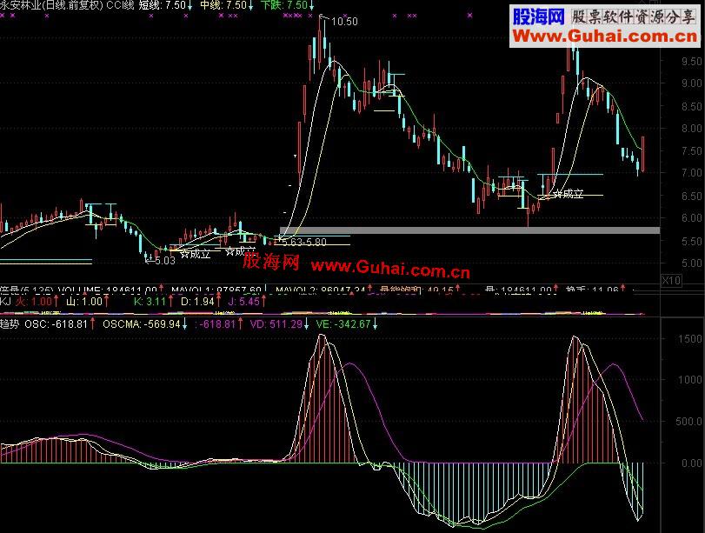
Task: Click 6.50 on the price axis
Action: tap(691, 197)
